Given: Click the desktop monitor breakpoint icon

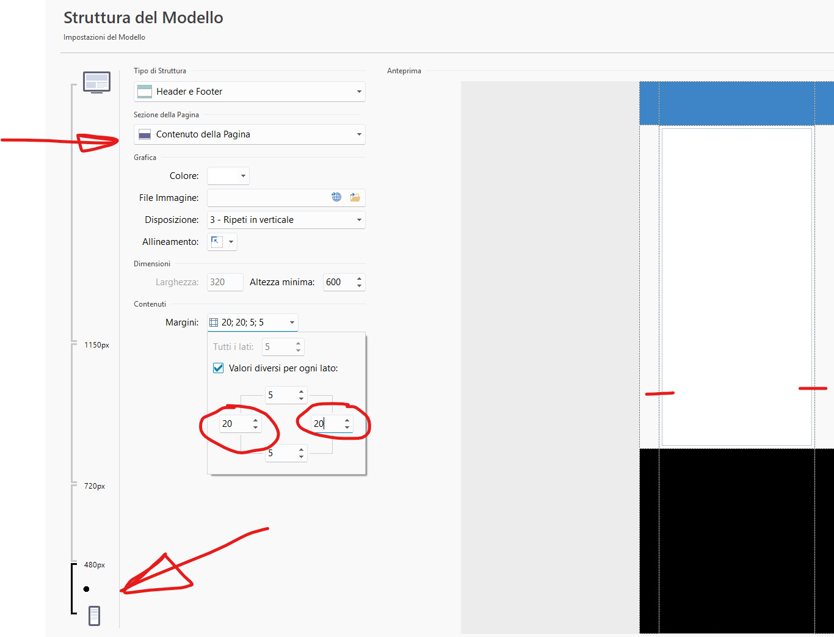Looking at the screenshot, I should (x=96, y=82).
